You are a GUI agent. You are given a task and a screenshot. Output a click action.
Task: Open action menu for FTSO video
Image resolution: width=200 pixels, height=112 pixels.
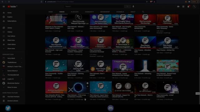coord(88,96)
